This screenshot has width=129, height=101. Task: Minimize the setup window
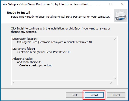[99, 4]
